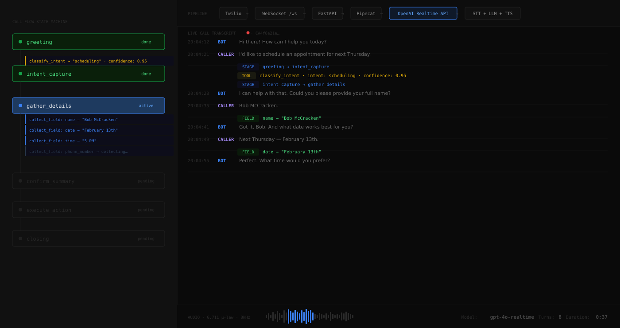
Task: Click the green status dot on intent_capture
Action: tap(20, 74)
